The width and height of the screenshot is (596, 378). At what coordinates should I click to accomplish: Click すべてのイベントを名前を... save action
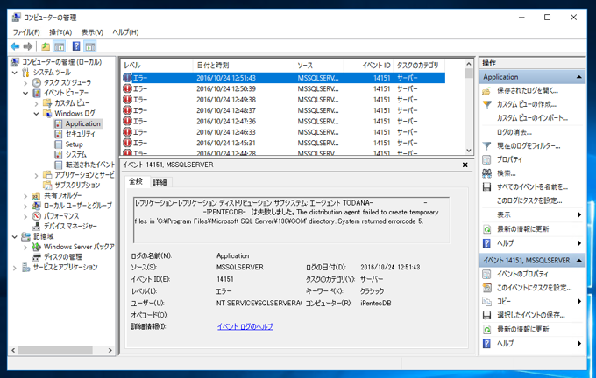pyautogui.click(x=532, y=187)
